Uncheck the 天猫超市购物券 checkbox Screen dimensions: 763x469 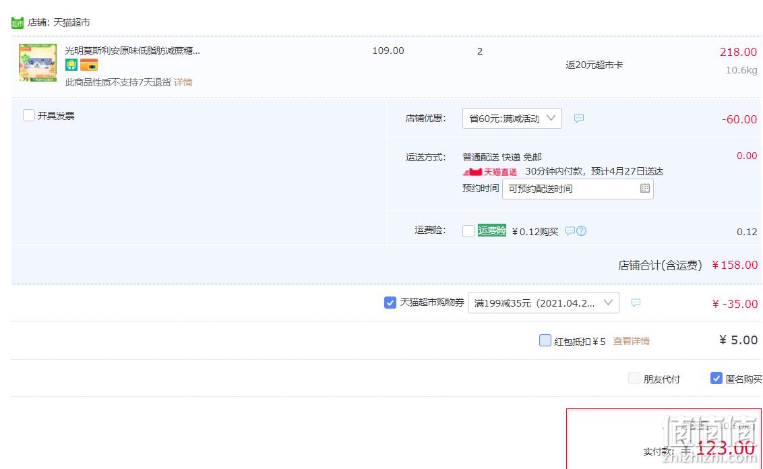pyautogui.click(x=390, y=303)
